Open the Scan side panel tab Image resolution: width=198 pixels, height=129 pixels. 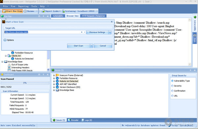click(x=195, y=38)
